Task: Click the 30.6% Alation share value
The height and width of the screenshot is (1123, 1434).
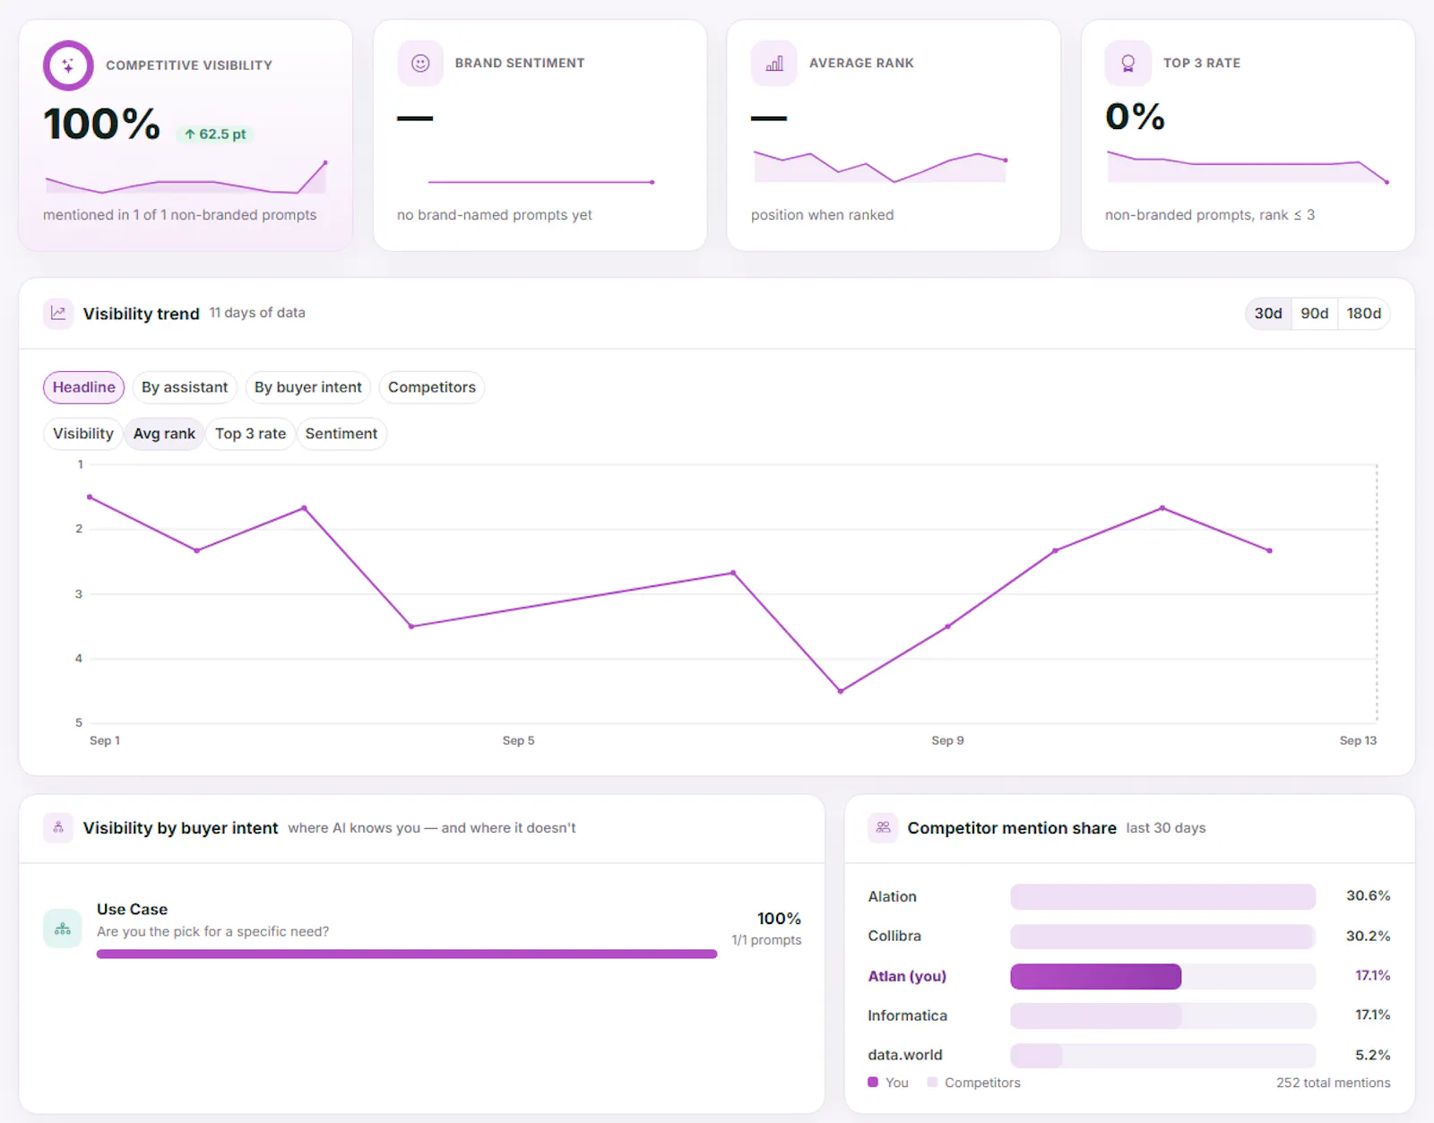Action: point(1368,896)
